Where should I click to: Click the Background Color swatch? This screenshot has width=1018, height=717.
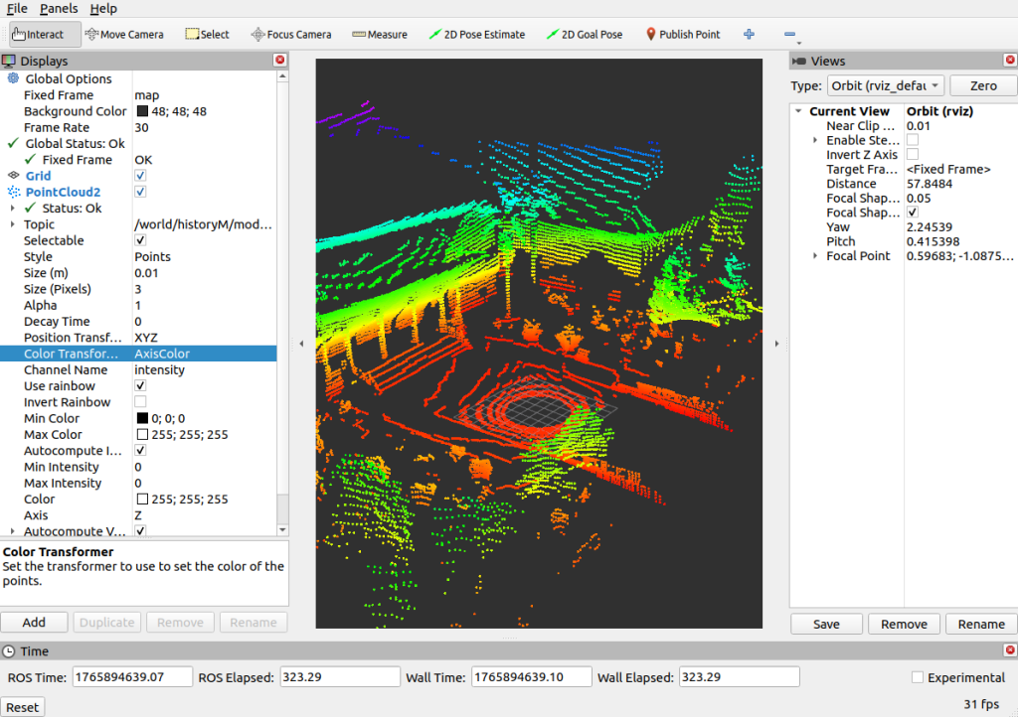(142, 111)
